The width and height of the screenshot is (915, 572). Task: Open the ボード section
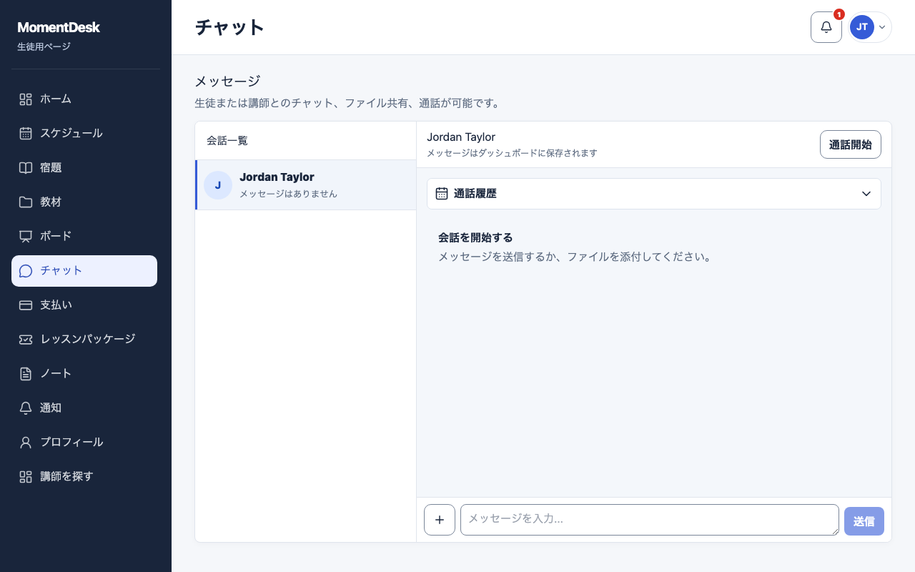(x=84, y=237)
